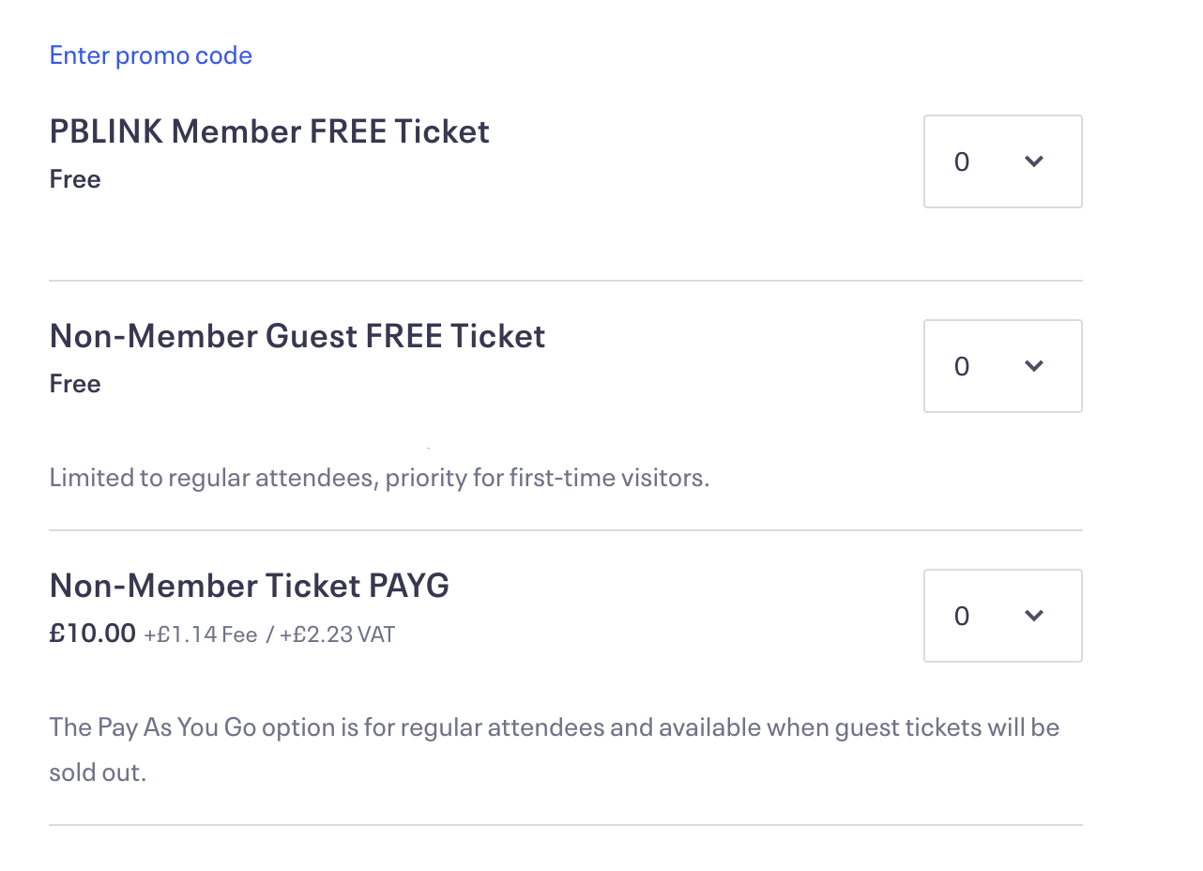Click the +£2.23 VAT text
This screenshot has width=1203, height=871.
coord(337,634)
